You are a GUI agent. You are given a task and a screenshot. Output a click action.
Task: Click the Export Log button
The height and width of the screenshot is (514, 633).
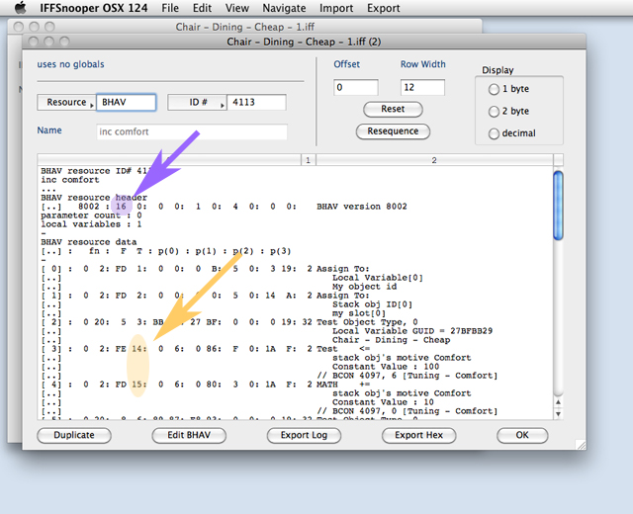(304, 435)
